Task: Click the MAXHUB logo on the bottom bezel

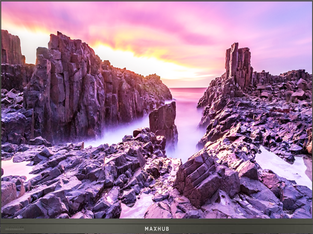Action: coord(156,228)
